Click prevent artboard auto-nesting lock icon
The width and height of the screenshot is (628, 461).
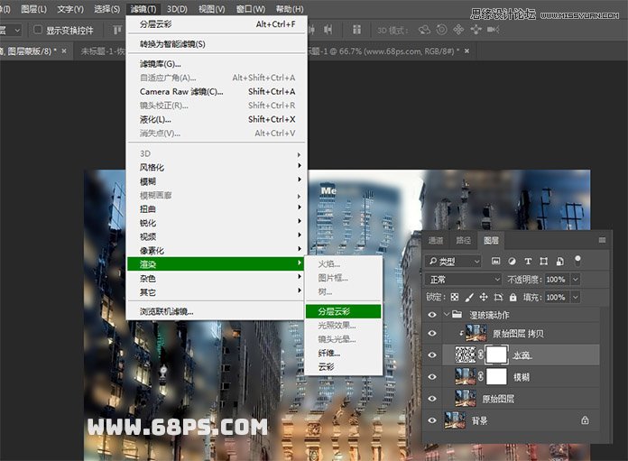click(498, 297)
